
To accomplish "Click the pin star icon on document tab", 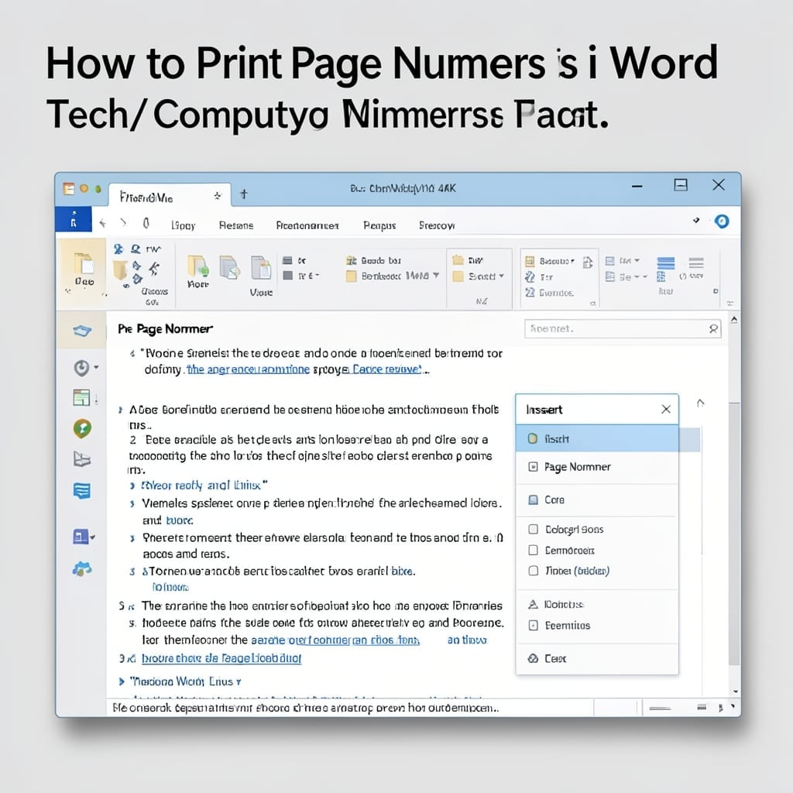I will tap(218, 196).
